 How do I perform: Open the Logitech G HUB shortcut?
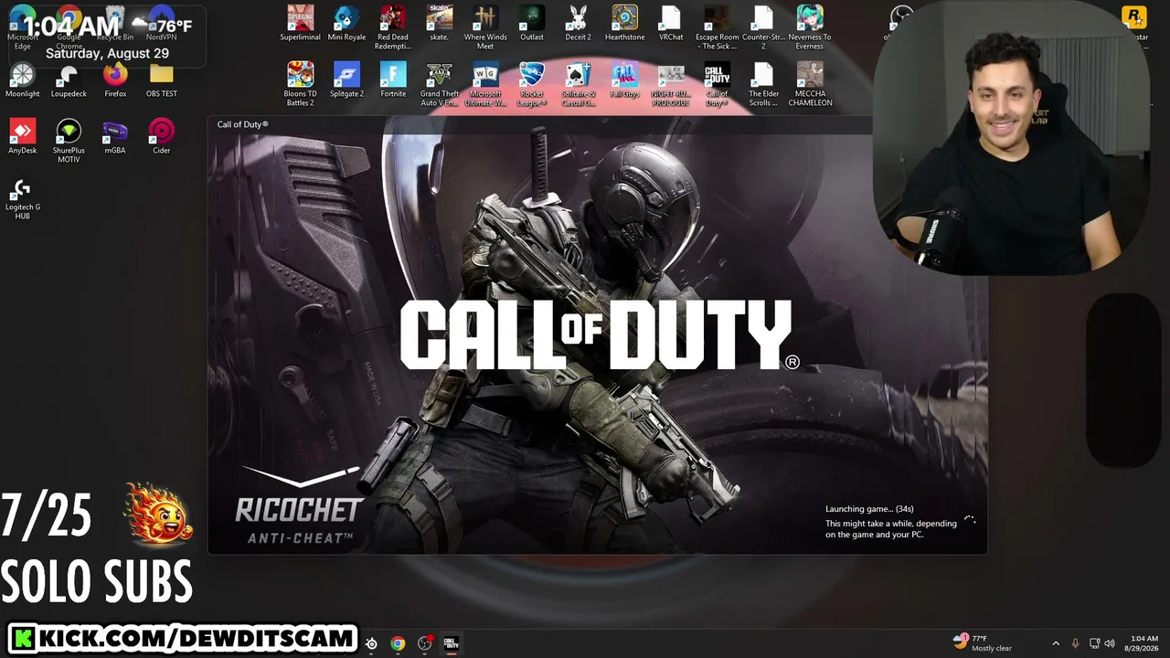(22, 197)
